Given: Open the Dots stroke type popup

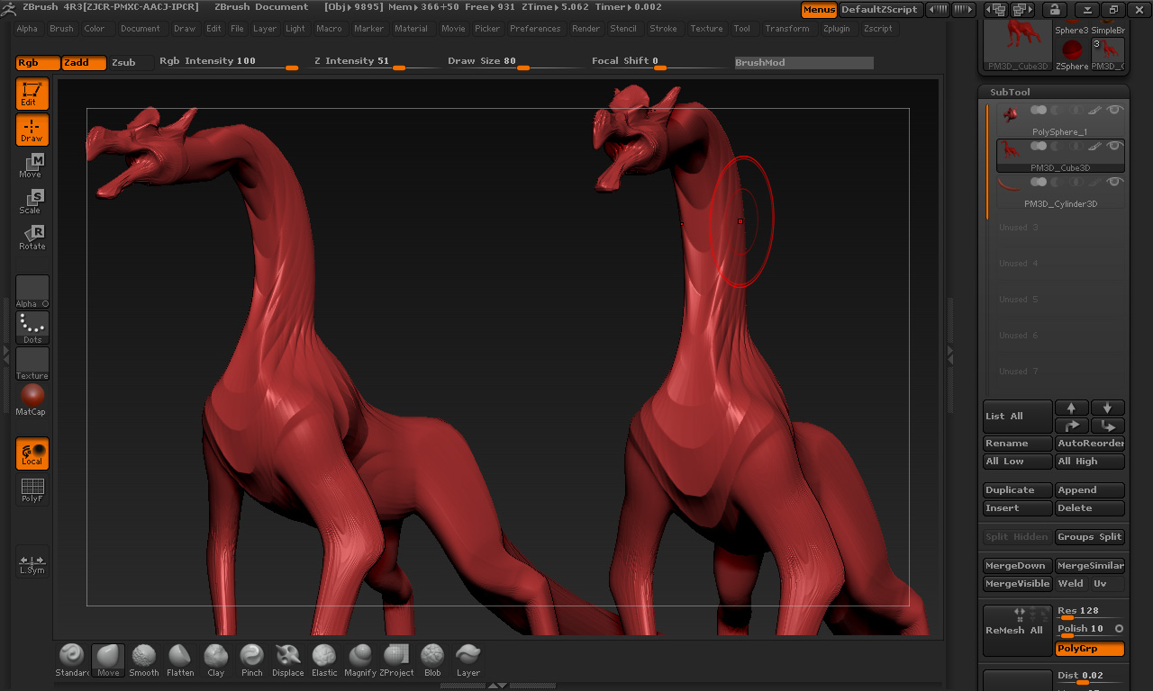Looking at the screenshot, I should [32, 328].
